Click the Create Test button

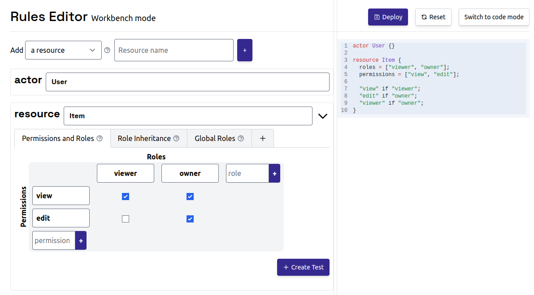click(x=303, y=267)
